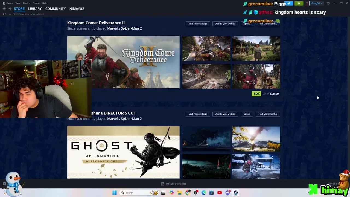
Task: Open Kingdom Come first-person sword combat screenshot
Action: pyautogui.click(x=206, y=49)
